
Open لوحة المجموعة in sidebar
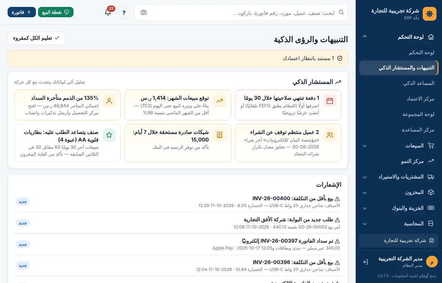click(399, 114)
